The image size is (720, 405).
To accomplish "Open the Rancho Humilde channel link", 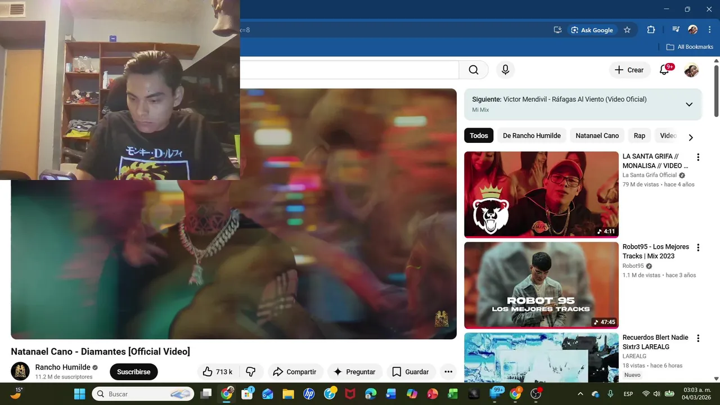I will pos(62,367).
